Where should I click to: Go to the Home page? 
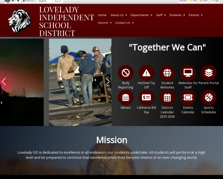pos(102,15)
